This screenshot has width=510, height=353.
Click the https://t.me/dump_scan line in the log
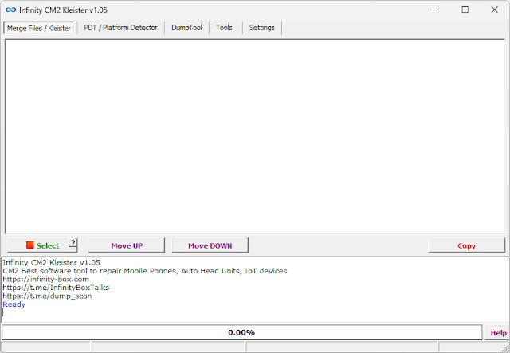[x=47, y=296]
